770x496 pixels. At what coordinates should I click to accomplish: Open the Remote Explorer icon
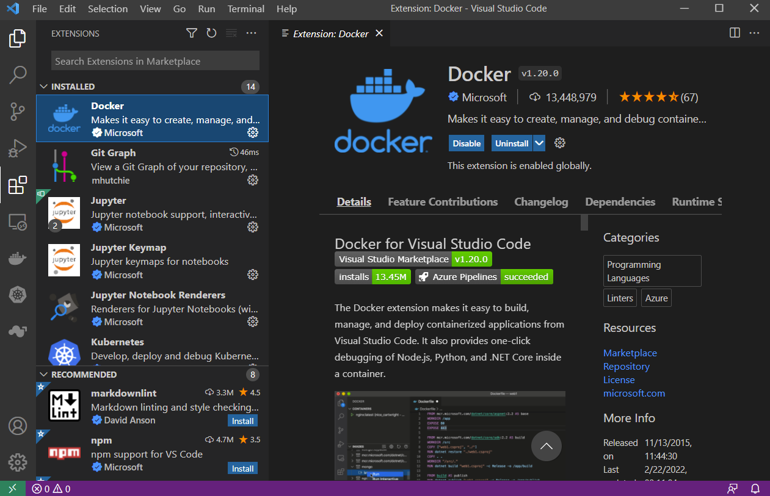(x=17, y=222)
